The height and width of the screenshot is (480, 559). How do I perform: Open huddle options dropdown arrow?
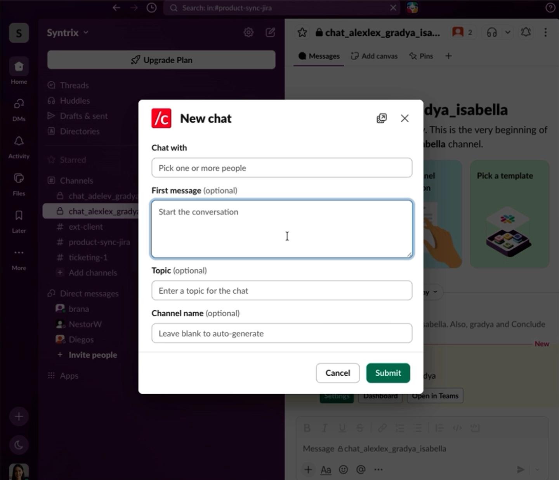pyautogui.click(x=507, y=33)
